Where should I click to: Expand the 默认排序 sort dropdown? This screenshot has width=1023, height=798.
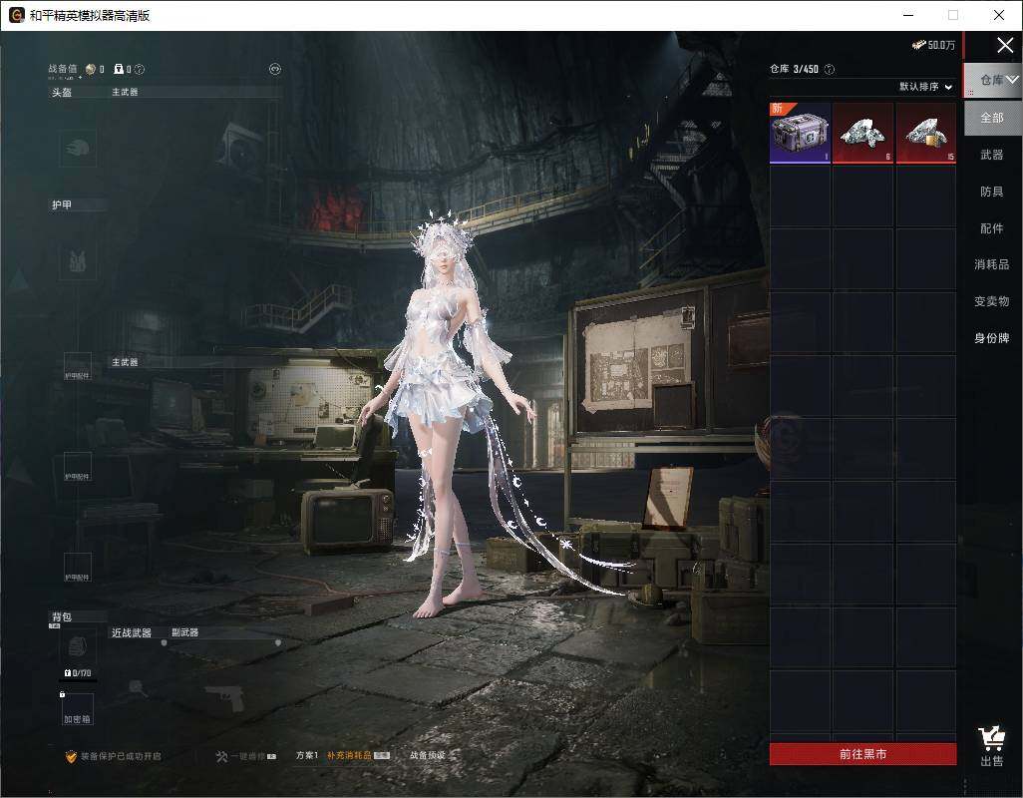(926, 87)
